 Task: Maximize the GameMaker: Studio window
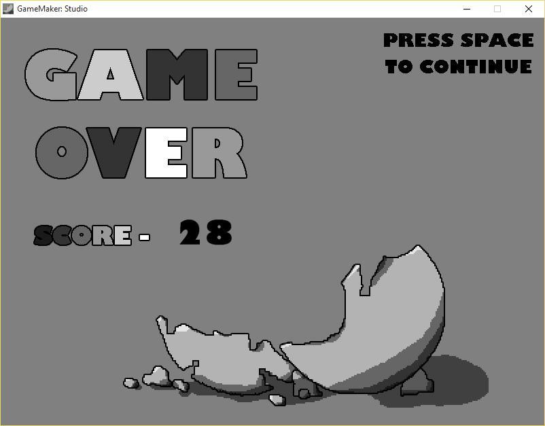click(x=497, y=9)
